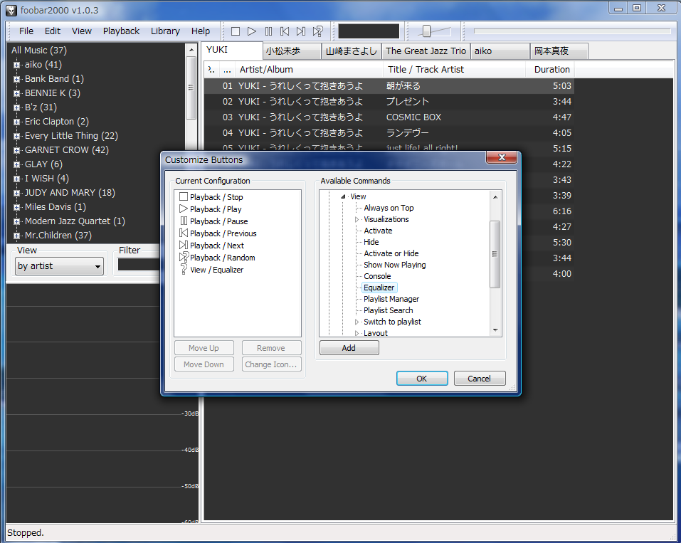Expand the Eric Clapton (2) node

click(16, 122)
